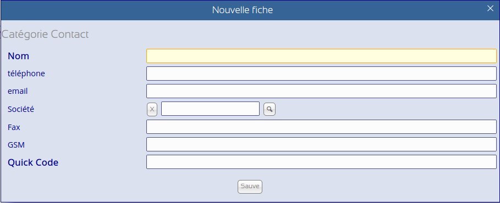Click the Nom field label
500x203 pixels.
(x=19, y=56)
